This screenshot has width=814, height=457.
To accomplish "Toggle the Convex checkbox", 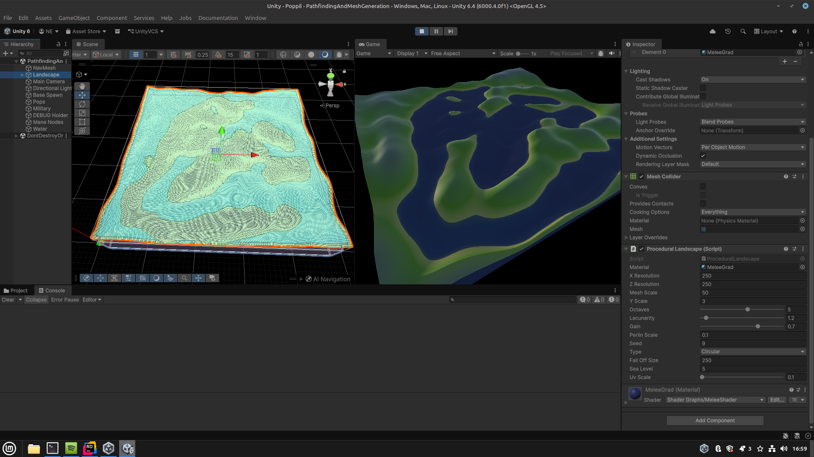I will tap(703, 187).
